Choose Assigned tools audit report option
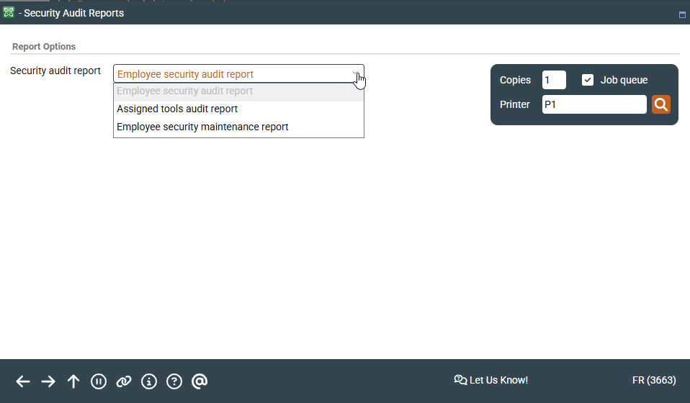 177,109
